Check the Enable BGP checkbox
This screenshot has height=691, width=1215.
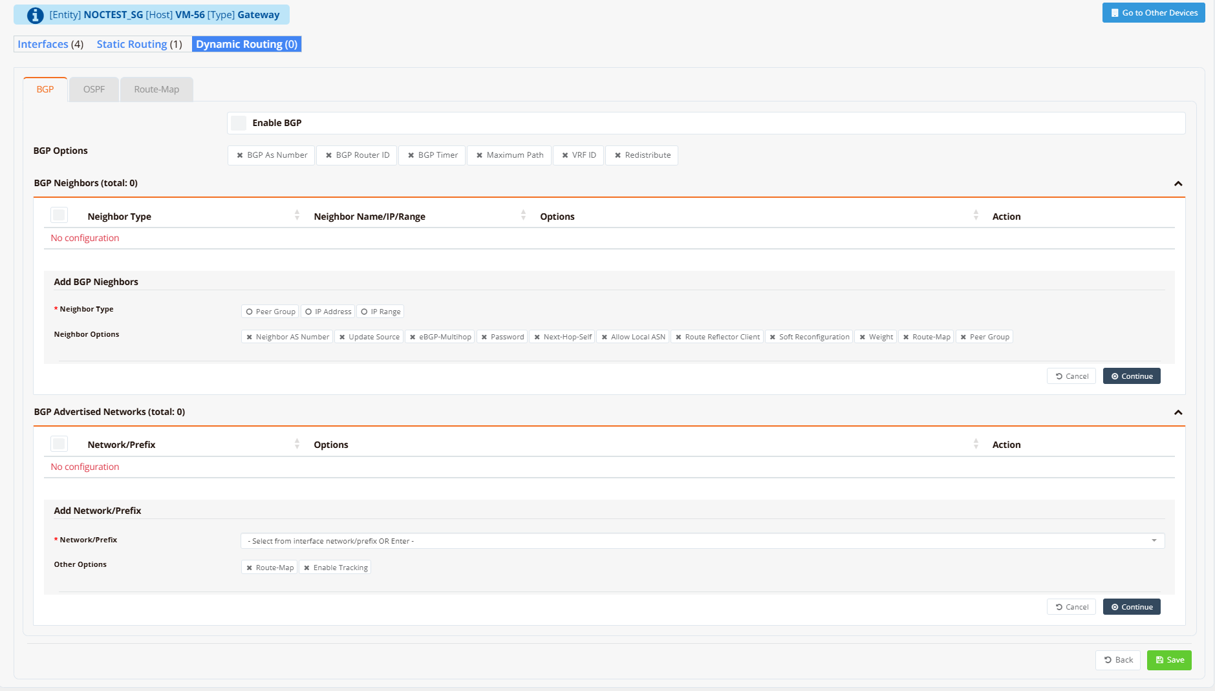click(239, 123)
